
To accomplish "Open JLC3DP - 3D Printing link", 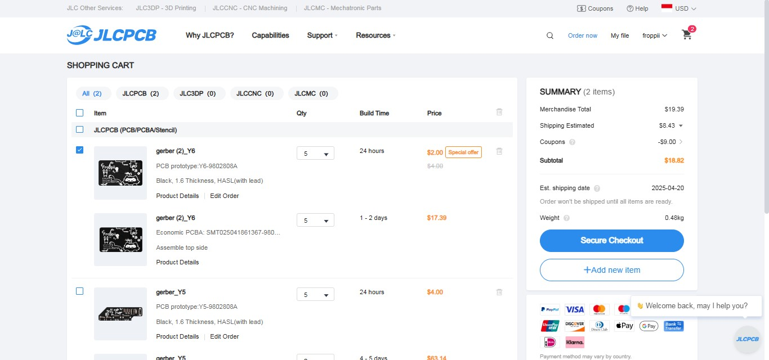I will point(166,8).
